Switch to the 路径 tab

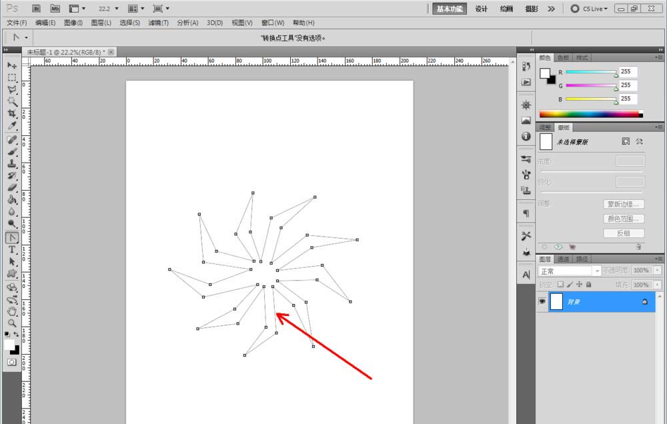582,259
